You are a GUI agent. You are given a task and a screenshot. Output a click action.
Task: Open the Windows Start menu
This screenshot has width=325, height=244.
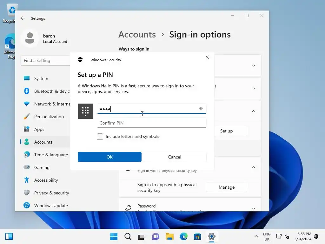pos(114,236)
